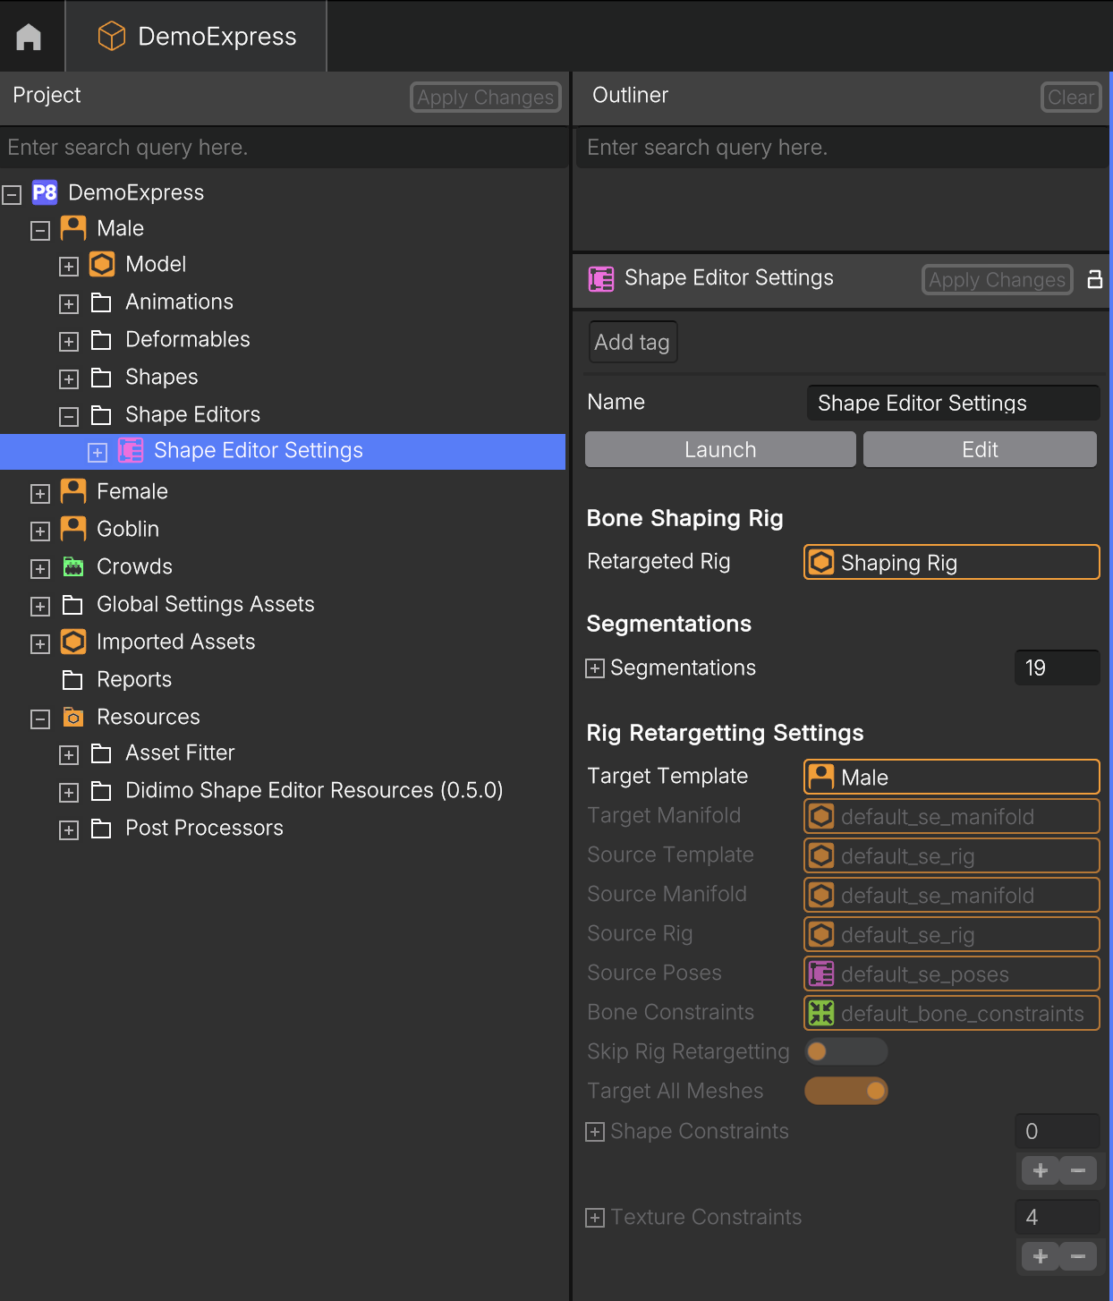The width and height of the screenshot is (1113, 1301).
Task: Click the Resources folder icon
Action: click(73, 717)
